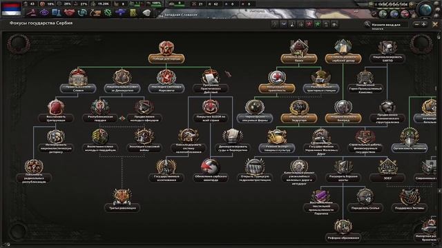Select the 'ЗОБУ' focus

(387, 171)
